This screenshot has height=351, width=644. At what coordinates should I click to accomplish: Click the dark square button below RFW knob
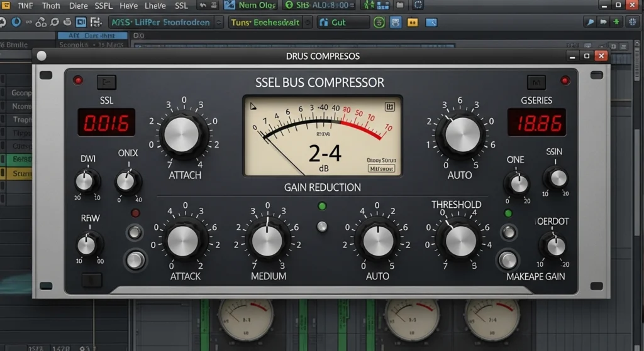[x=92, y=281]
